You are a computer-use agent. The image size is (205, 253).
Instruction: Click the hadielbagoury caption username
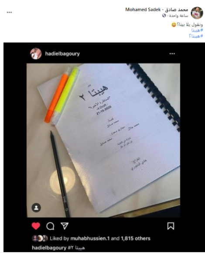[x=49, y=248]
